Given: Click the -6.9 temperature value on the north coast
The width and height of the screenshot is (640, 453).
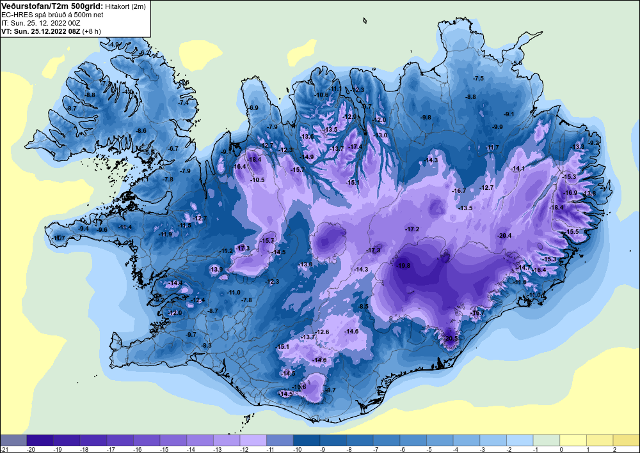Looking at the screenshot, I should point(253,108).
